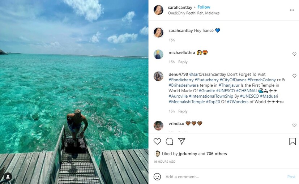Like michaelluthra's comment

(294, 54)
